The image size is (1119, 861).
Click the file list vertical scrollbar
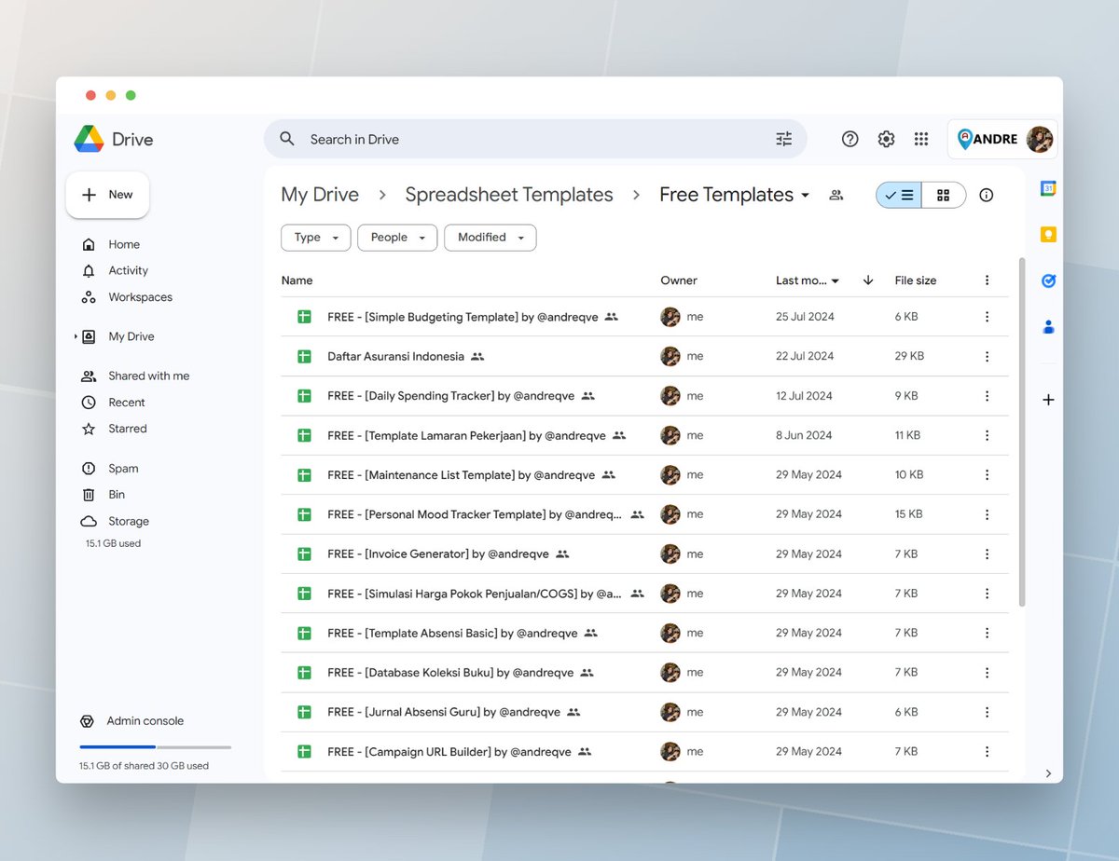pos(1022,432)
